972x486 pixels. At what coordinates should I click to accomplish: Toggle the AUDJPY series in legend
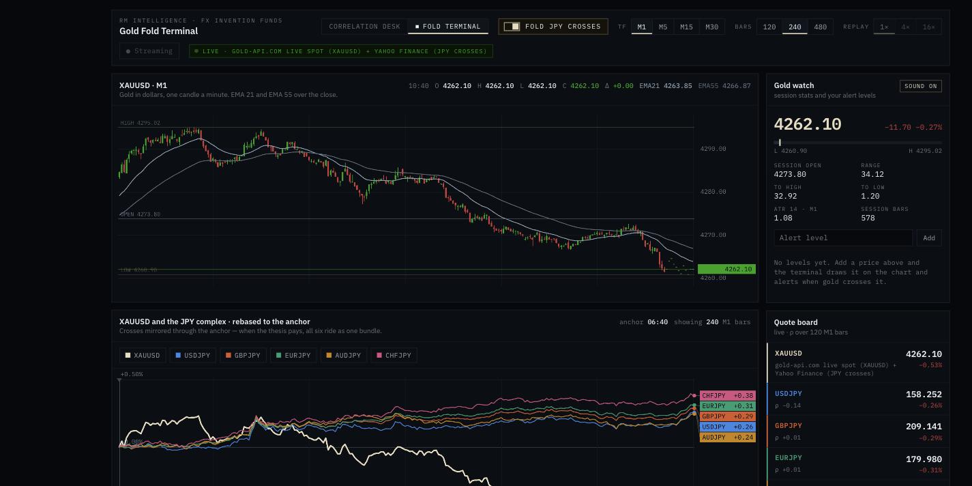pos(344,356)
